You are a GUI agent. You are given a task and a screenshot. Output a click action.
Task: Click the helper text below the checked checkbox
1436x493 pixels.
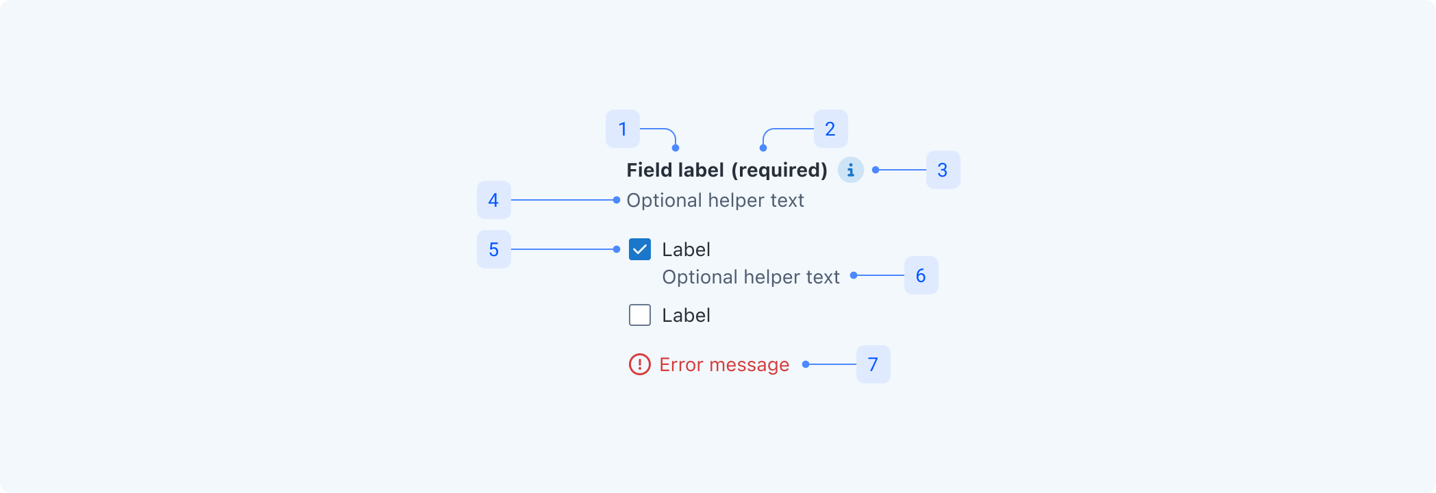point(750,277)
